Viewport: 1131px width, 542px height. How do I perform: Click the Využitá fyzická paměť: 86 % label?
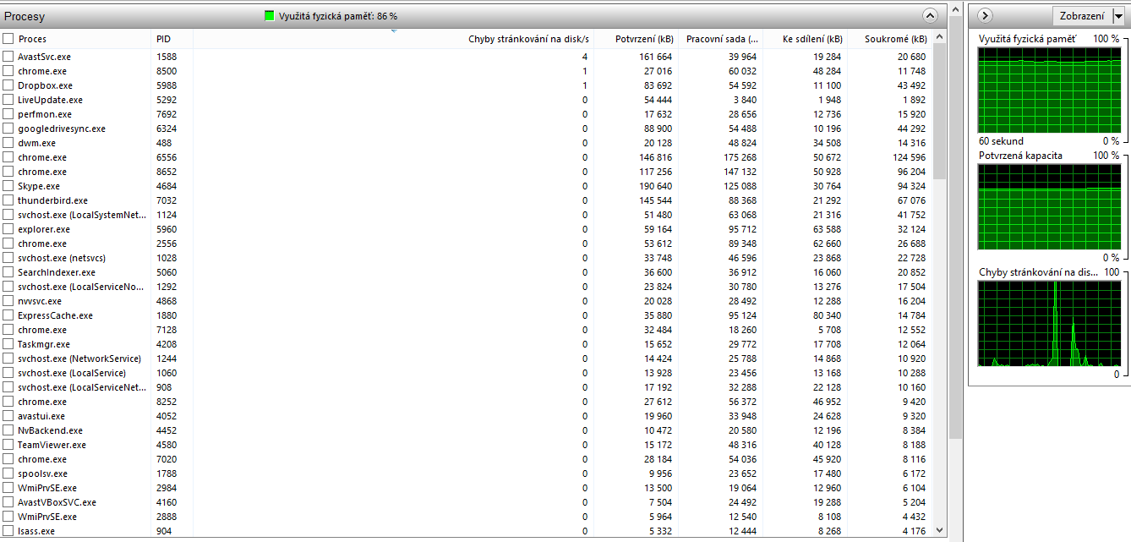338,15
